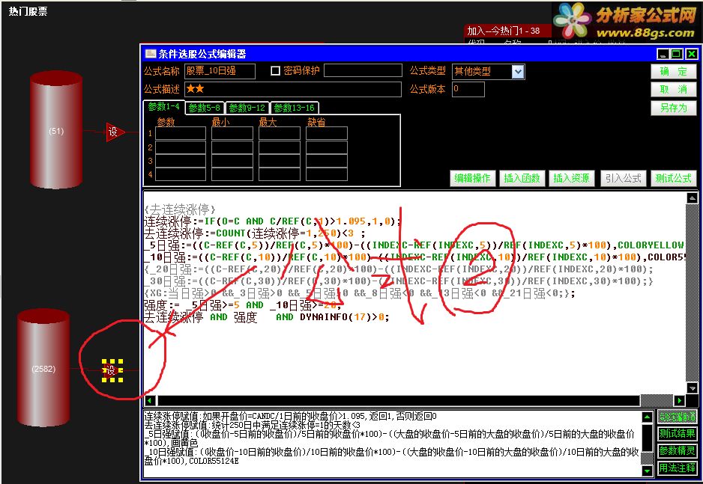
Task: Click the right arrow of the horizontal scrollbar
Action: pyautogui.click(x=680, y=400)
